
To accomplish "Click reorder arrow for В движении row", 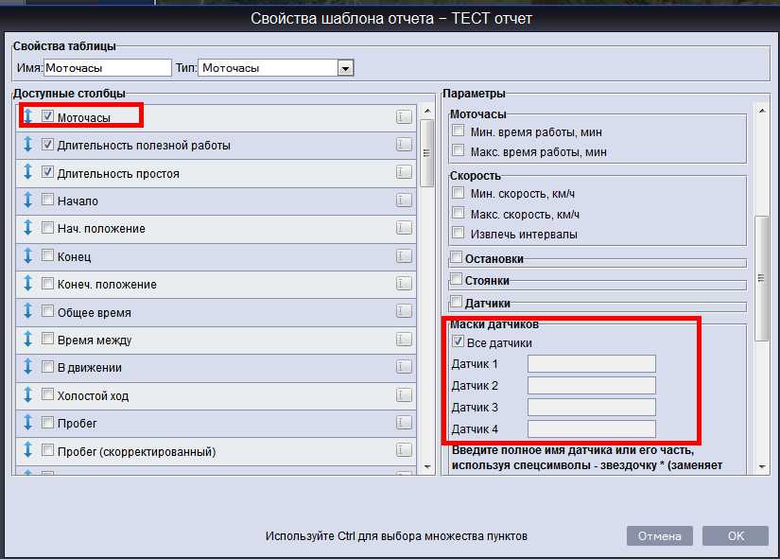I will point(28,367).
